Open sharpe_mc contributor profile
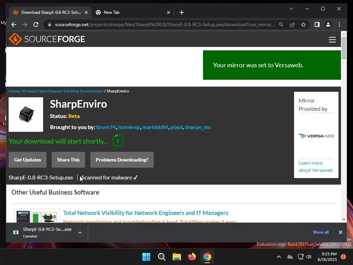 (x=198, y=127)
